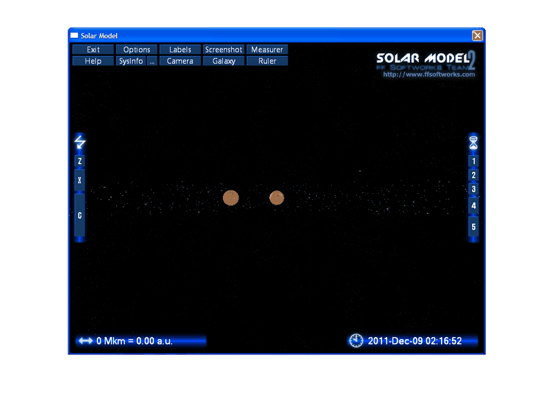
Task: Select the Z button on left panel
Action: (x=80, y=161)
